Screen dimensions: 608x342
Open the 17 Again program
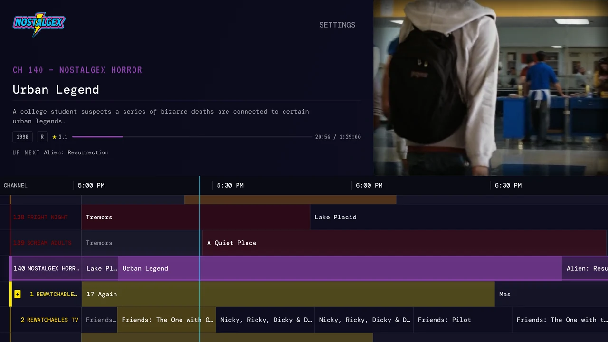click(x=288, y=294)
